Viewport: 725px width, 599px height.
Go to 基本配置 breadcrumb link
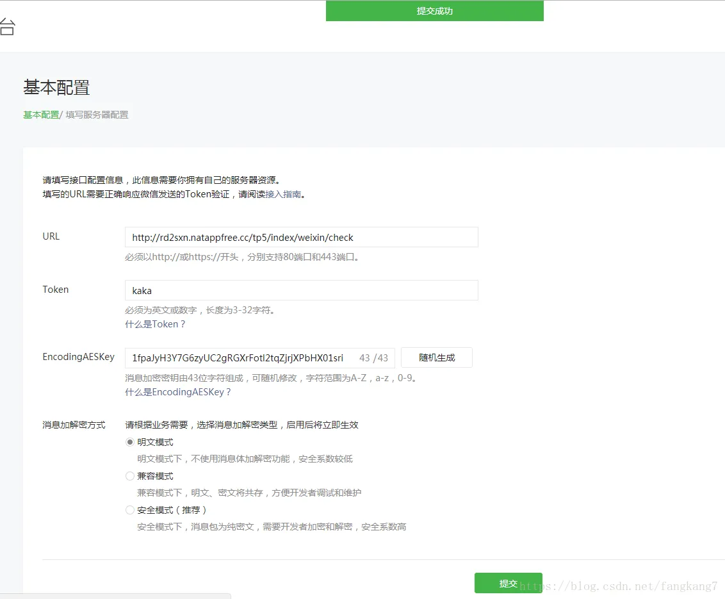(x=41, y=115)
